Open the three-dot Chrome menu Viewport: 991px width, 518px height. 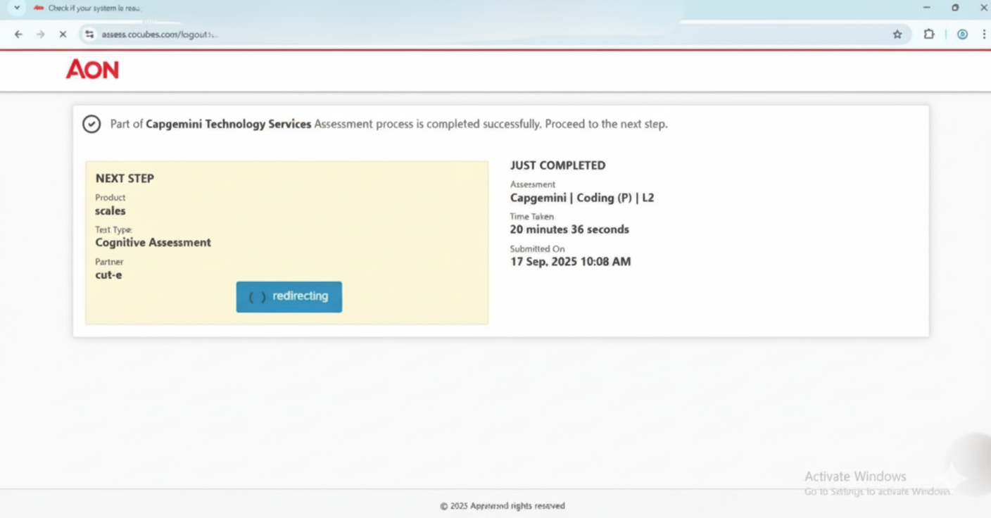983,33
